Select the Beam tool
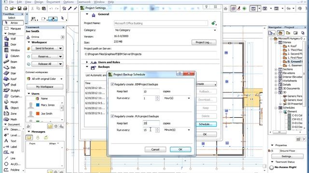 point(13,62)
